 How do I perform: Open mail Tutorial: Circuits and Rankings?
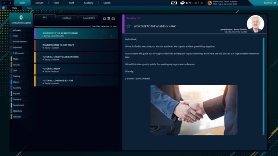click(x=76, y=57)
